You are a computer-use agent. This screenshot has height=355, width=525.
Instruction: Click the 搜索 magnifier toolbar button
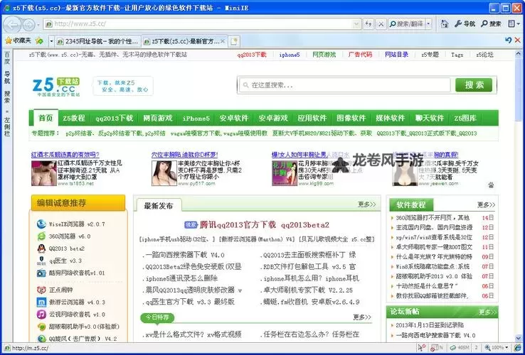(x=491, y=23)
